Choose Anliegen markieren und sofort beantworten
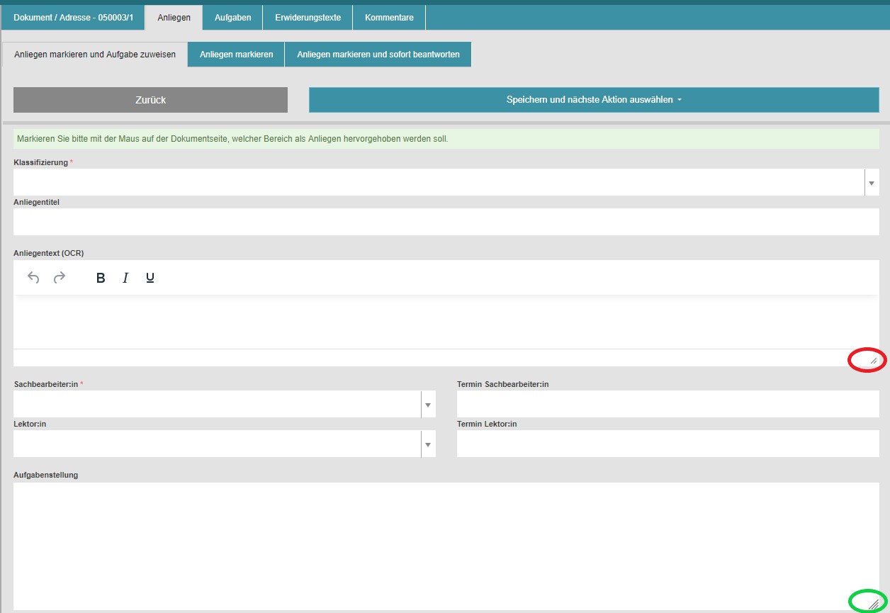 [x=378, y=55]
